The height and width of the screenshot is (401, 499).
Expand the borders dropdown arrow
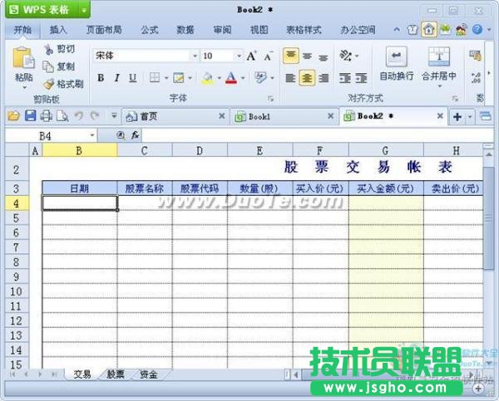click(x=166, y=78)
